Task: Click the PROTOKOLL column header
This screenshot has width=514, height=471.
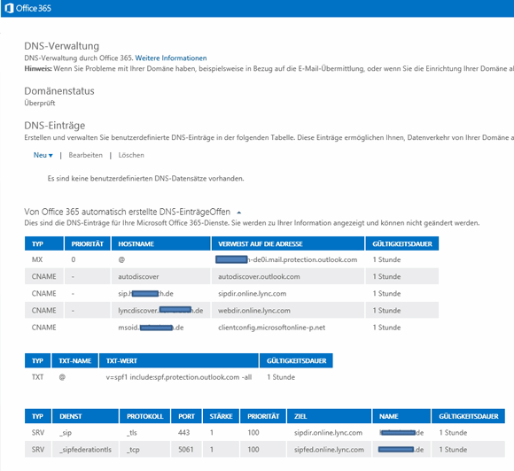Action: point(144,416)
